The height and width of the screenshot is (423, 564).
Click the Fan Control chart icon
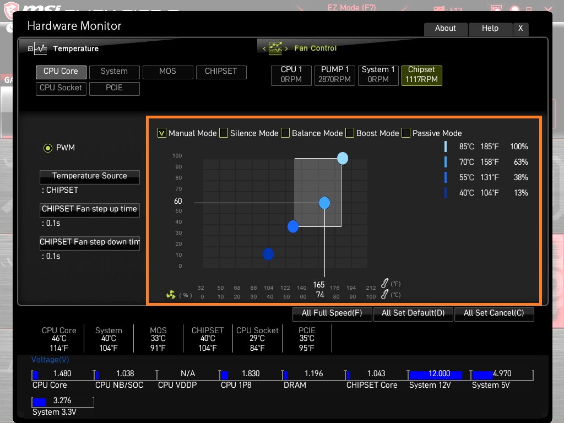click(x=275, y=48)
